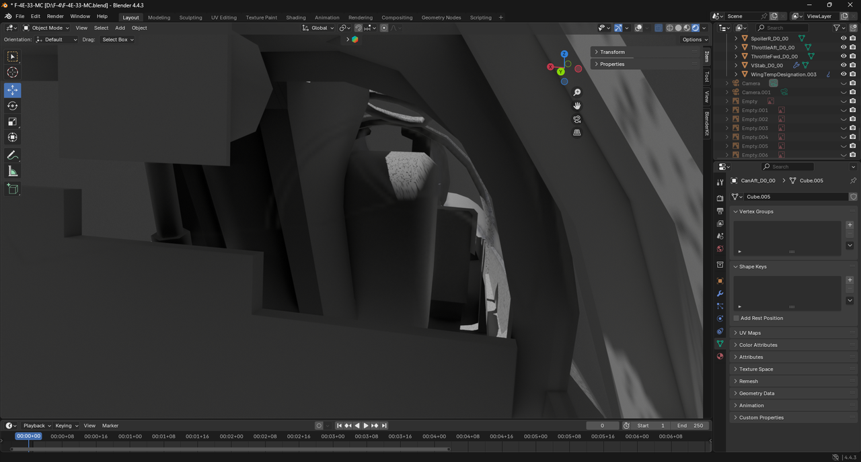861x462 pixels.
Task: Open the File menu
Action: click(x=20, y=16)
